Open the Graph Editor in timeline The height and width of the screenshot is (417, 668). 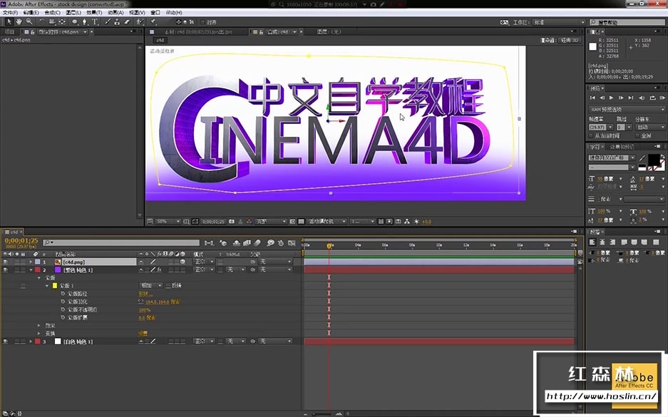click(x=292, y=243)
